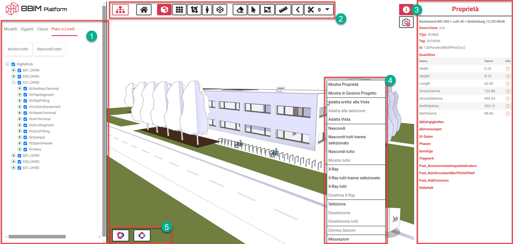
Task: Select the ruler measurement tool
Action: click(283, 10)
